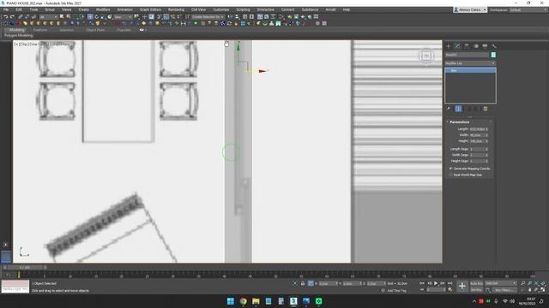
Task: Open the Display tab in the command panel
Action: click(485, 46)
